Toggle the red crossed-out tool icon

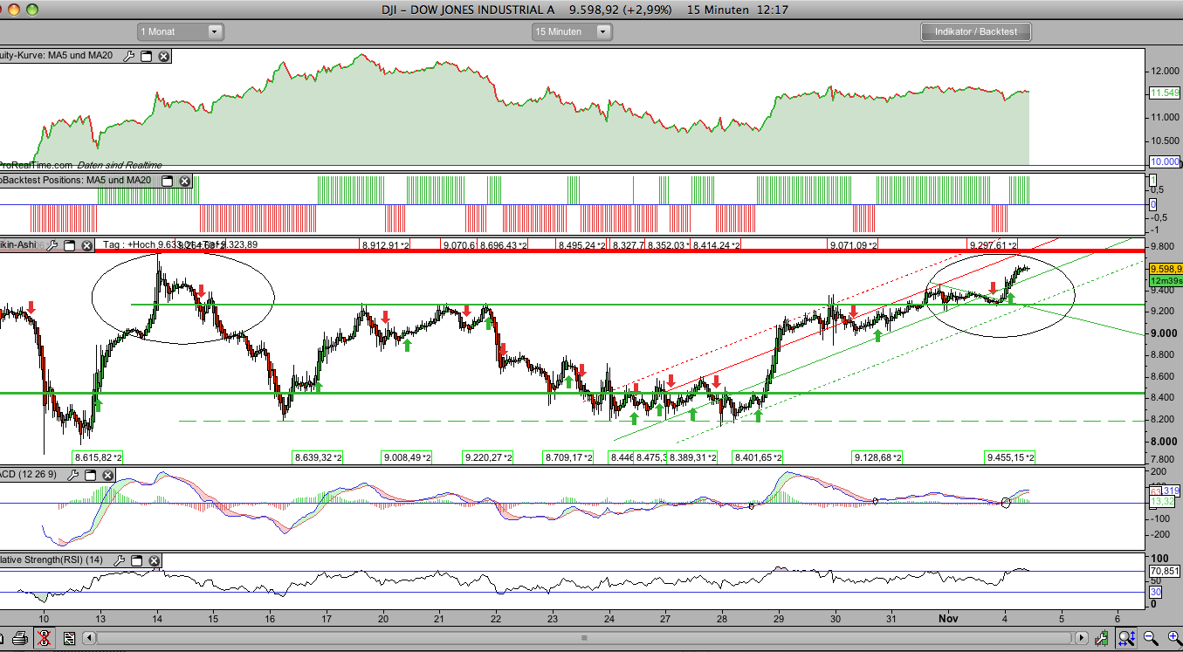point(45,638)
